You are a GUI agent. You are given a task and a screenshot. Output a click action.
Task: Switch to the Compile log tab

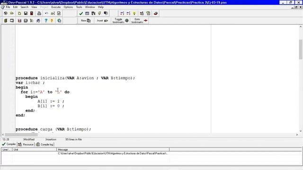(x=45, y=144)
